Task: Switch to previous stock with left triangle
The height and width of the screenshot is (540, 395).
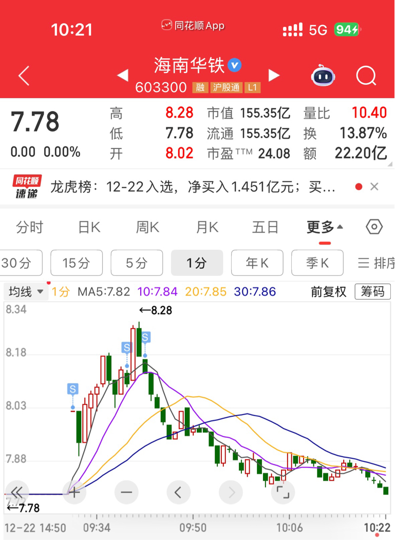Action: (123, 76)
